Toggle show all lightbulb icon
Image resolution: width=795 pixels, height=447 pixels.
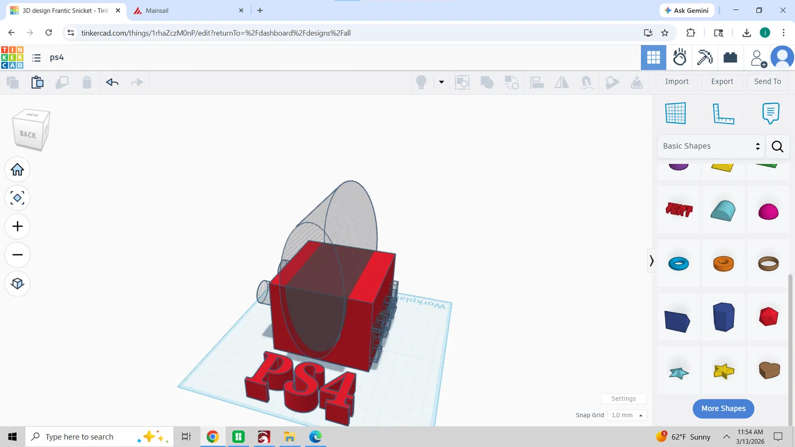pos(421,82)
